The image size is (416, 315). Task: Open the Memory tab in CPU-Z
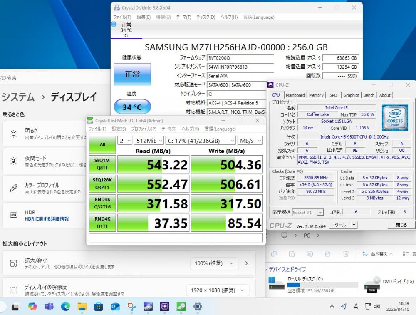tap(316, 95)
